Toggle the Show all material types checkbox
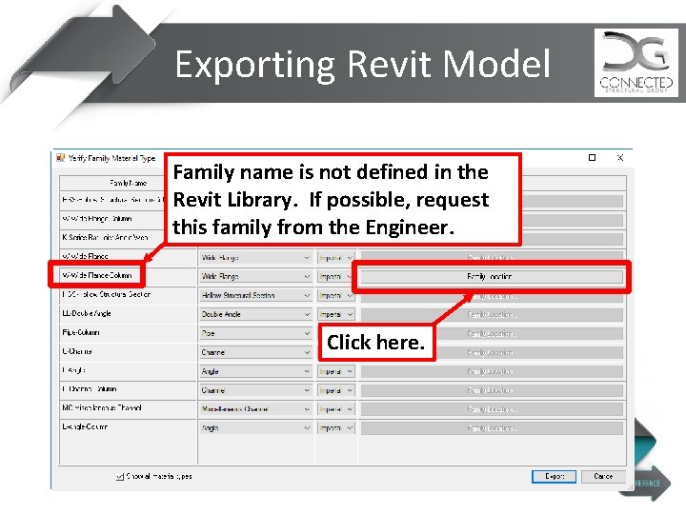This screenshot has height=514, width=686. 120,477
